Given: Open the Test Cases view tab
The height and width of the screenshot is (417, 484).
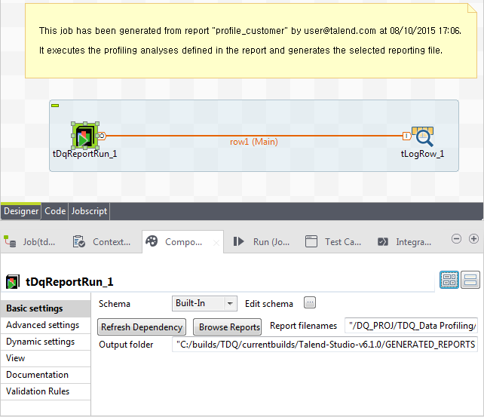Looking at the screenshot, I should (333, 242).
